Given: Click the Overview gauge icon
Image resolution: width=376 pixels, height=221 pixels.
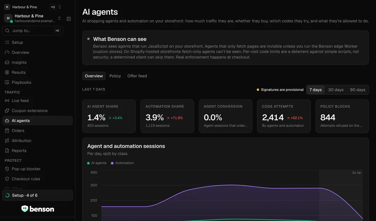Looking at the screenshot, I should 7,52.
